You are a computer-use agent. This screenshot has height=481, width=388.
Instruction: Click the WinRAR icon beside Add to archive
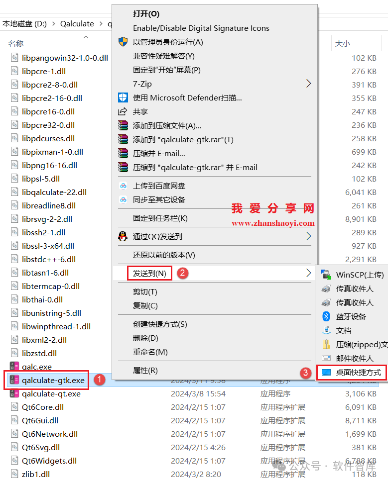pos(123,125)
